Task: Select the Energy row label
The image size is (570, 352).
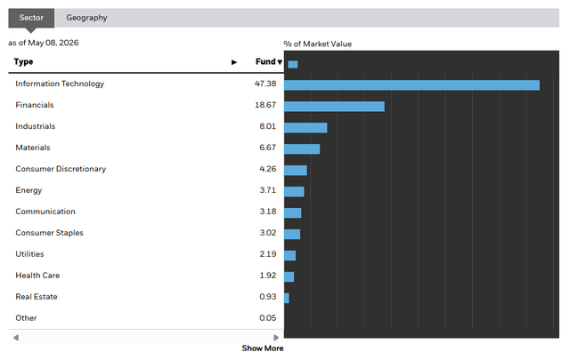Action: tap(28, 190)
